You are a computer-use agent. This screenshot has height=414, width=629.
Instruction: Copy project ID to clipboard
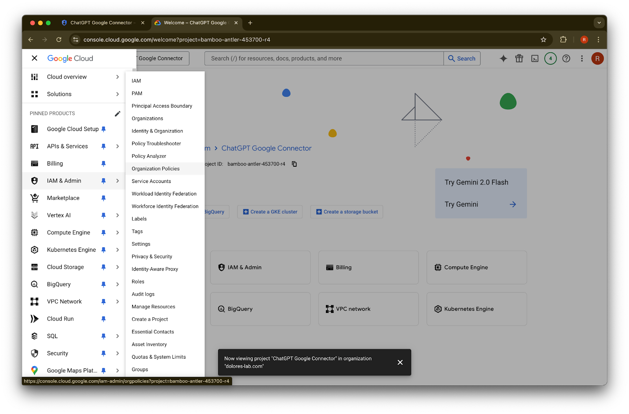294,164
